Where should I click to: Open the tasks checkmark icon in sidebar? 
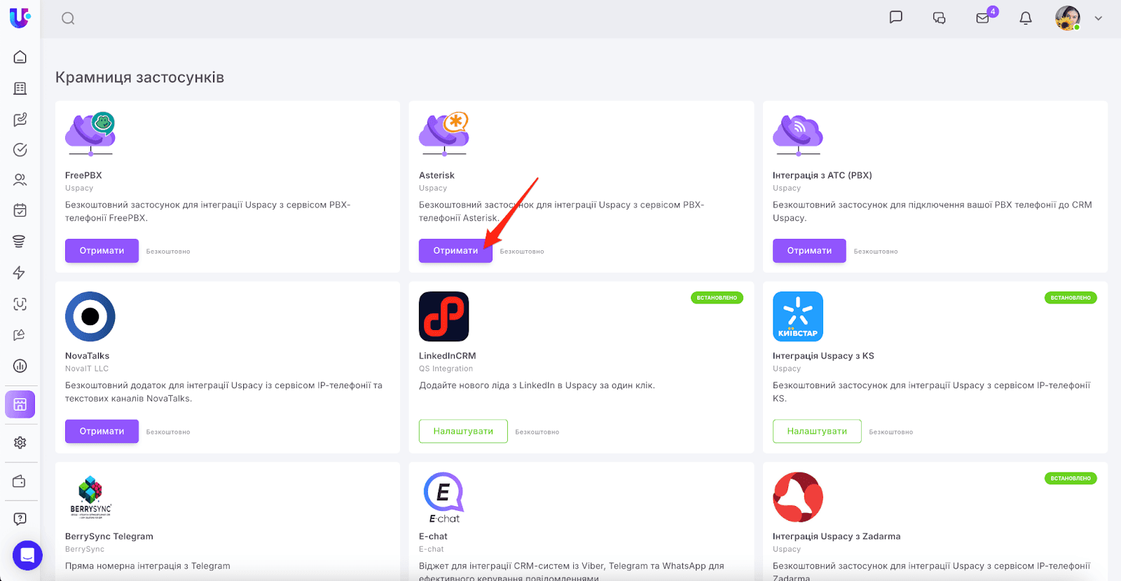20,150
